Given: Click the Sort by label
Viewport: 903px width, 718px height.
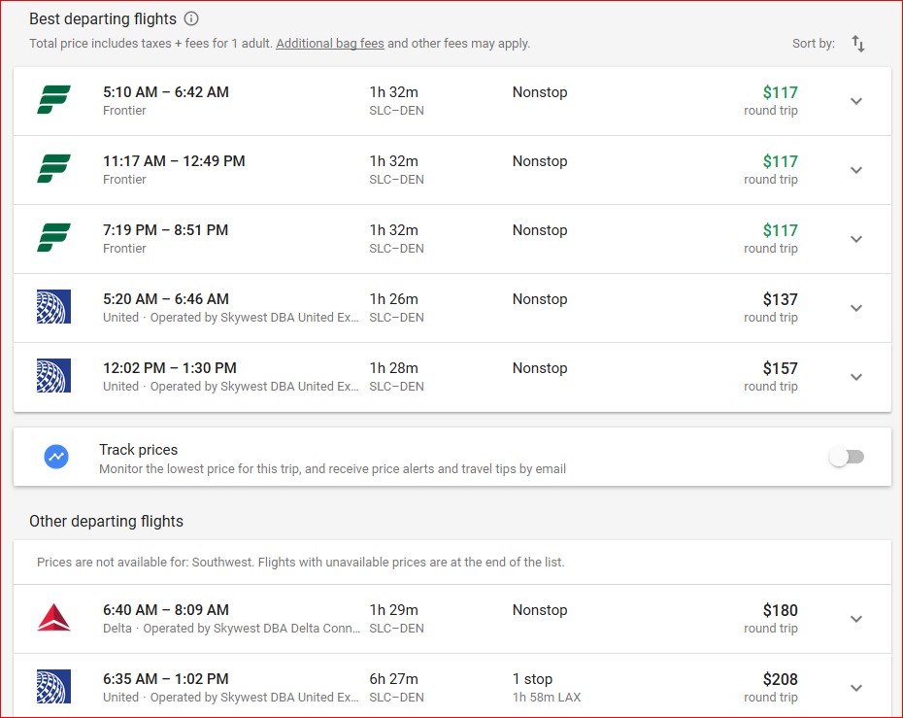Looking at the screenshot, I should pos(813,44).
